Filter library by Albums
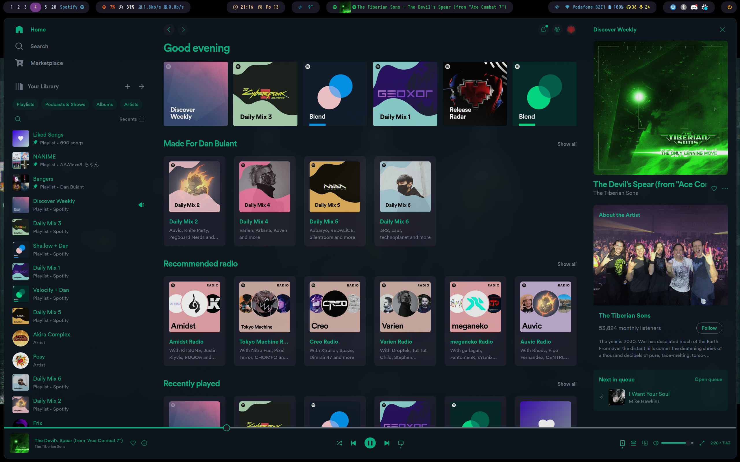 105,105
